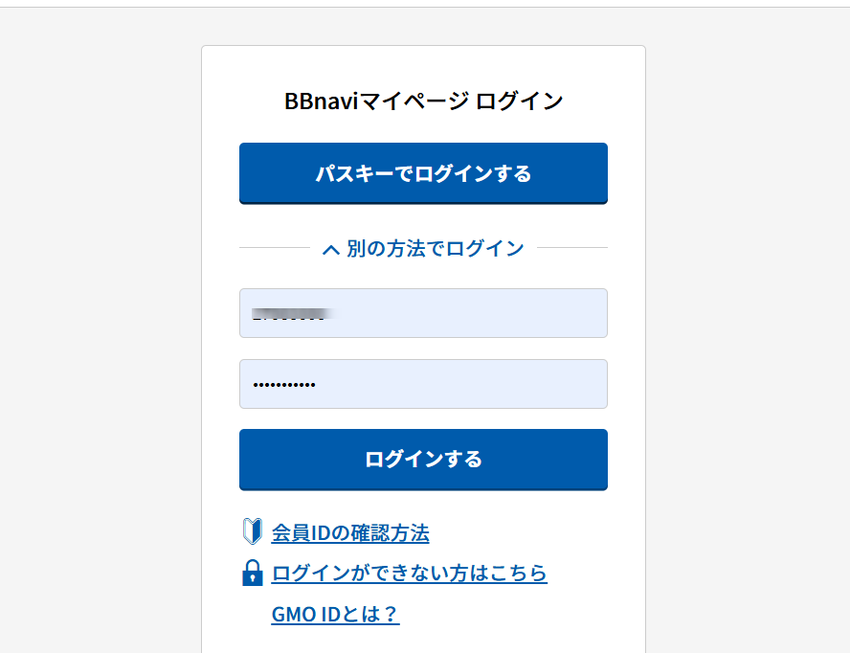Open the 会員IDの確認方法 link
The image size is (850, 653).
[x=350, y=533]
